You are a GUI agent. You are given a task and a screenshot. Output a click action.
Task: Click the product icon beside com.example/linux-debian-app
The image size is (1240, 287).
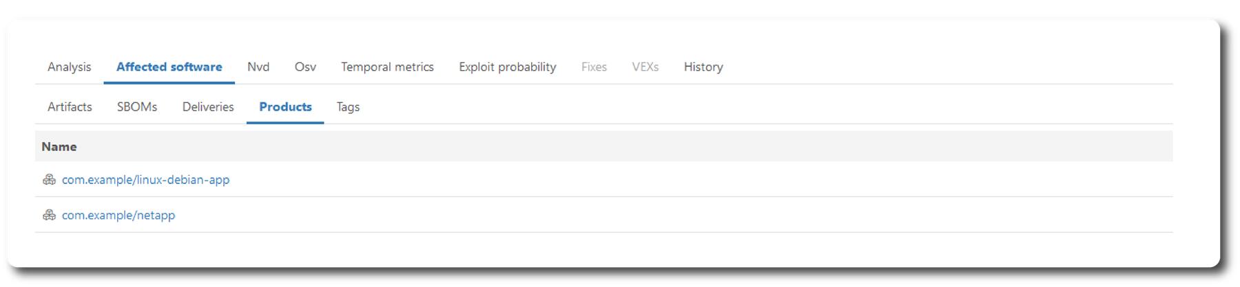click(x=49, y=180)
